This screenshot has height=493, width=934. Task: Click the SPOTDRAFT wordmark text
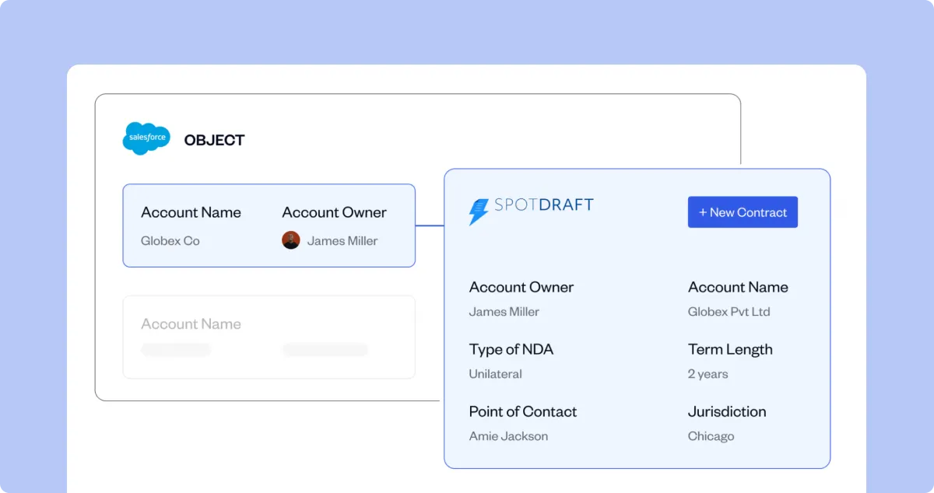coord(544,205)
